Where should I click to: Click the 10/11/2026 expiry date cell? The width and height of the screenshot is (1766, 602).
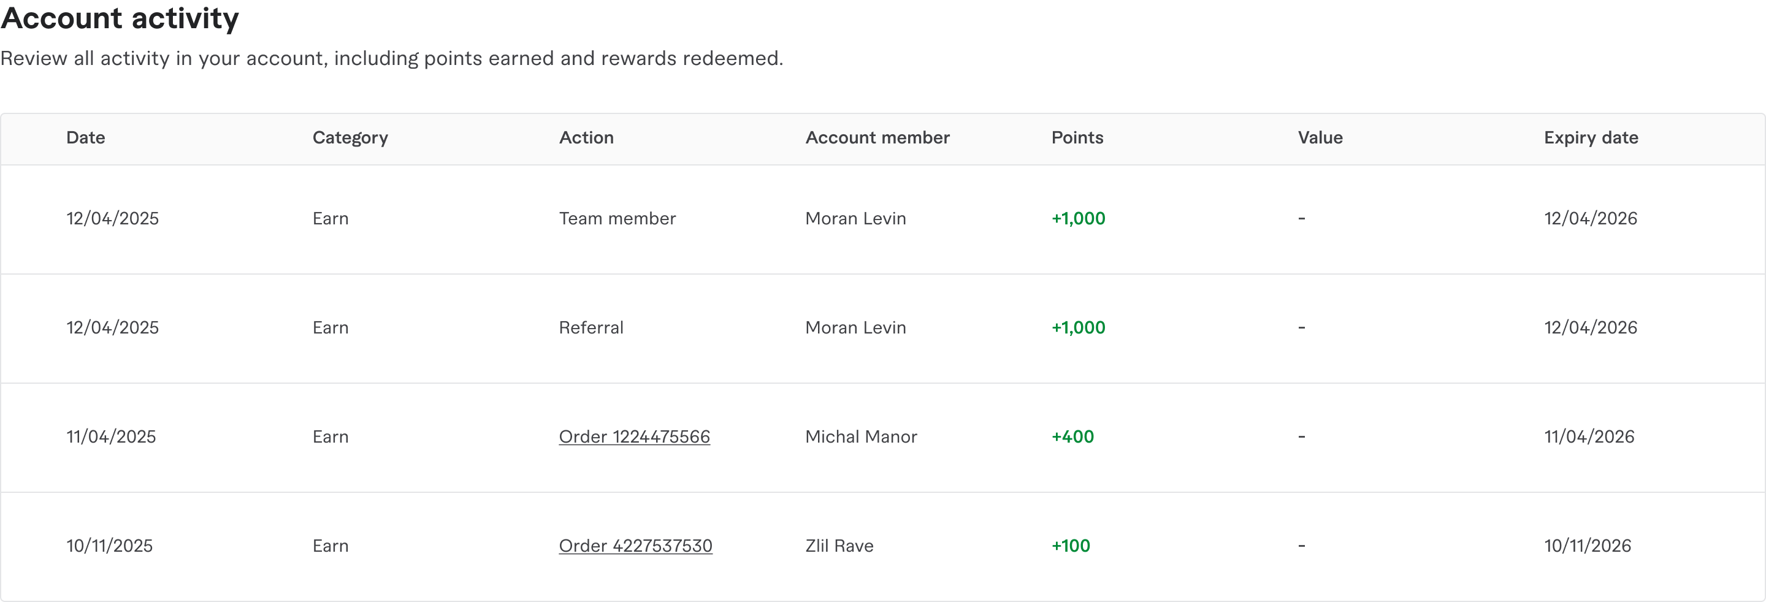tap(1588, 546)
